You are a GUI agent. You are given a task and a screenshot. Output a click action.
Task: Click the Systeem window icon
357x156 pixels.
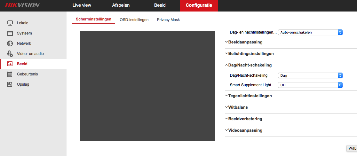point(10,33)
